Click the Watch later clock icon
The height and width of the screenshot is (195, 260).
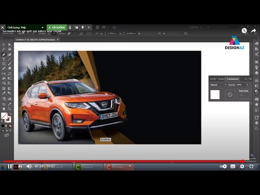[244, 30]
